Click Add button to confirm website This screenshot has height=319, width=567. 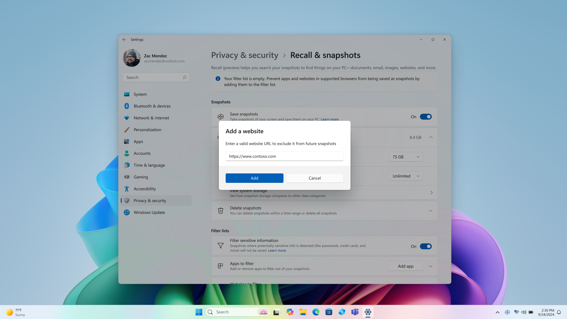click(x=254, y=178)
